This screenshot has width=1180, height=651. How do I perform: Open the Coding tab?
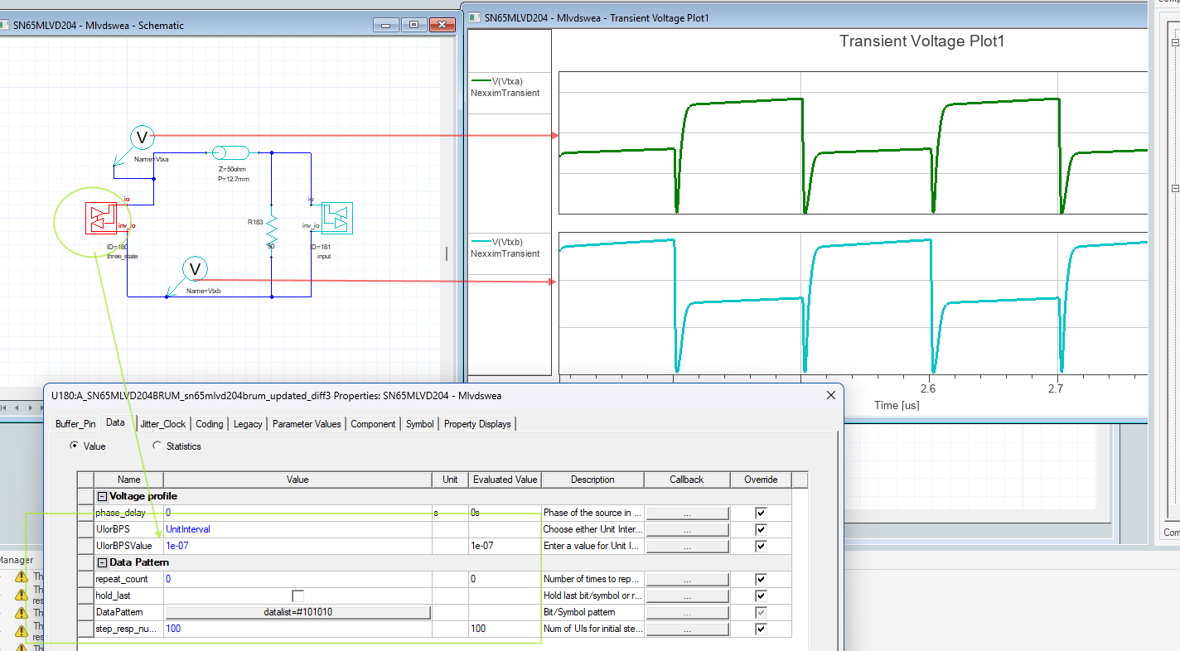coord(209,423)
